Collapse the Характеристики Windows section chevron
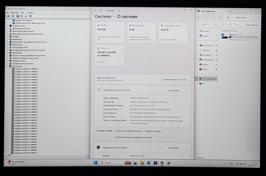 pyautogui.click(x=186, y=148)
